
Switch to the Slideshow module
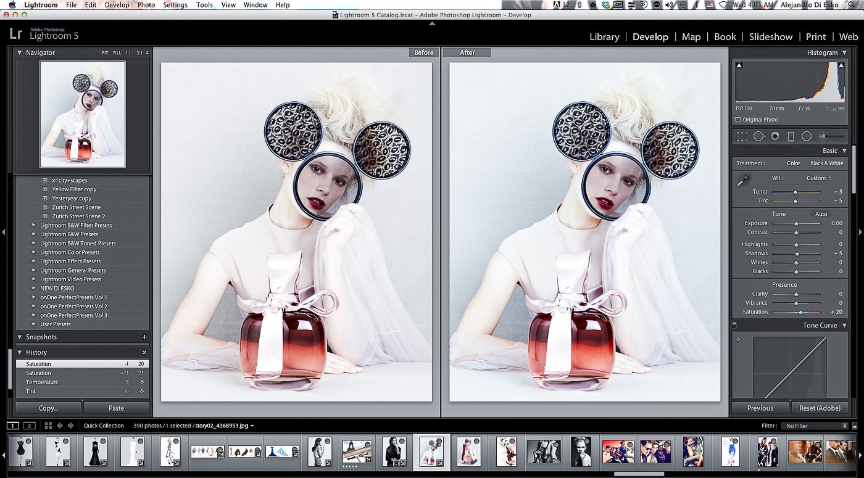click(771, 37)
